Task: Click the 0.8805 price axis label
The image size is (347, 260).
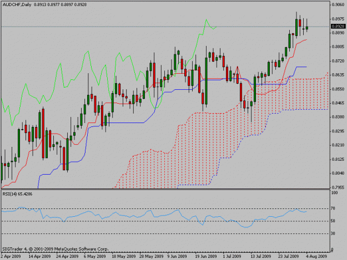Action: (338, 47)
